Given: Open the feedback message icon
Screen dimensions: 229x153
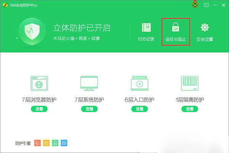Looking at the screenshot, I should click(x=206, y=5).
